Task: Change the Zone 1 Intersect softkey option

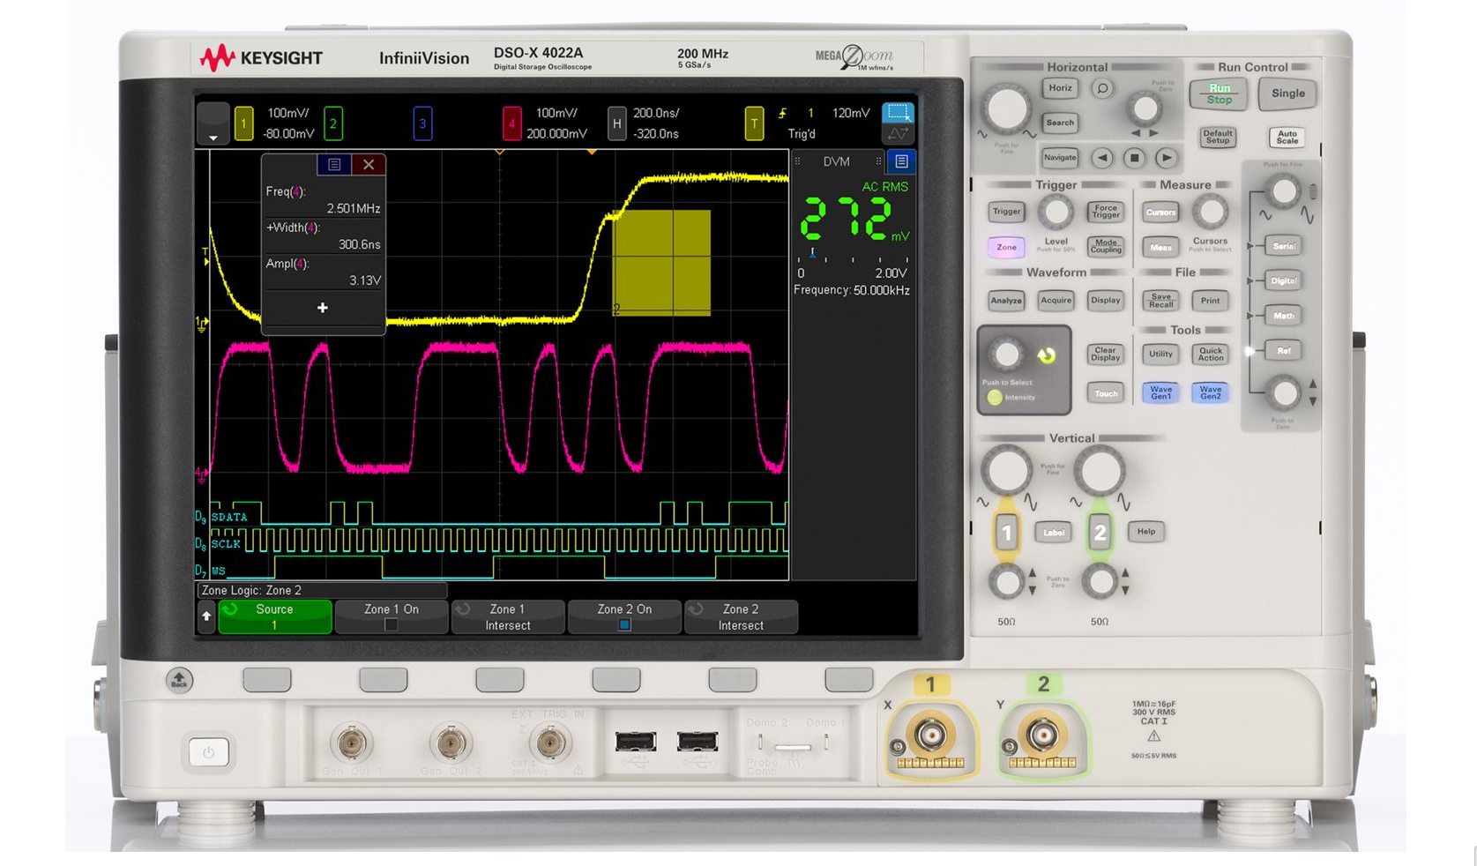Action: coord(508,616)
